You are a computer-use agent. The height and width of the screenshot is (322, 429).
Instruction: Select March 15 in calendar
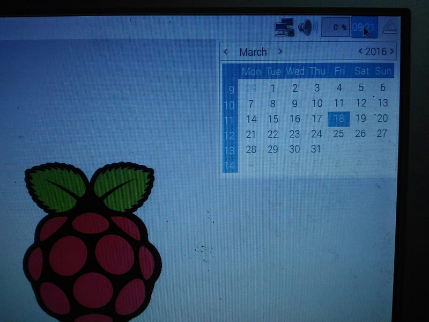[x=273, y=119]
